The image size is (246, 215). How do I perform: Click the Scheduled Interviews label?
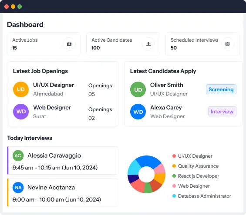coord(194,40)
